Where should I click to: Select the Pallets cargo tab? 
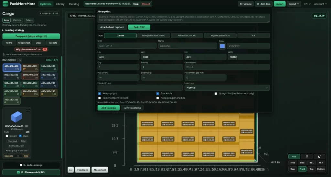[29, 20]
